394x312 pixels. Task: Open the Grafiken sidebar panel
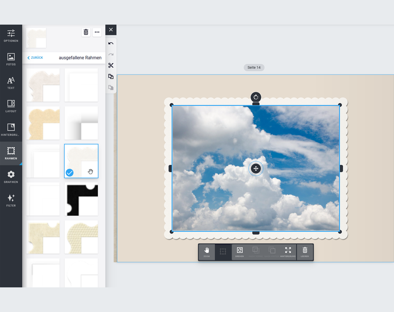pyautogui.click(x=11, y=177)
